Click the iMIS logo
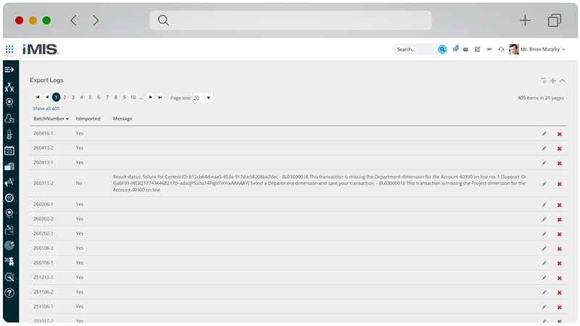 pyautogui.click(x=41, y=49)
